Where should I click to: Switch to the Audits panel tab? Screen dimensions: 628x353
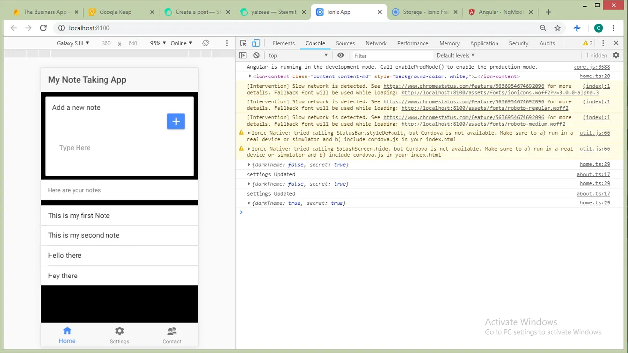547,43
